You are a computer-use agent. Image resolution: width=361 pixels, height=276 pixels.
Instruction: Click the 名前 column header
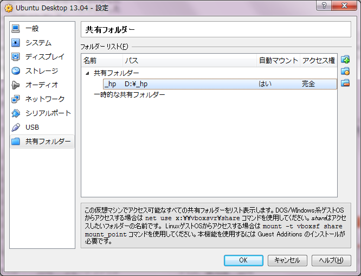pyautogui.click(x=102, y=61)
